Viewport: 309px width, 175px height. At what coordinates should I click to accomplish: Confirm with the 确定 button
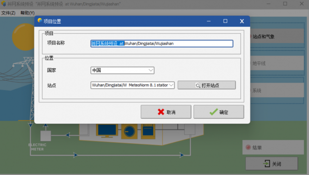pos(219,112)
